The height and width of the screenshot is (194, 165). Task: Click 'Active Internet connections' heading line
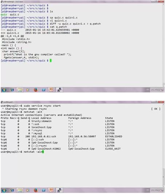point(42,115)
